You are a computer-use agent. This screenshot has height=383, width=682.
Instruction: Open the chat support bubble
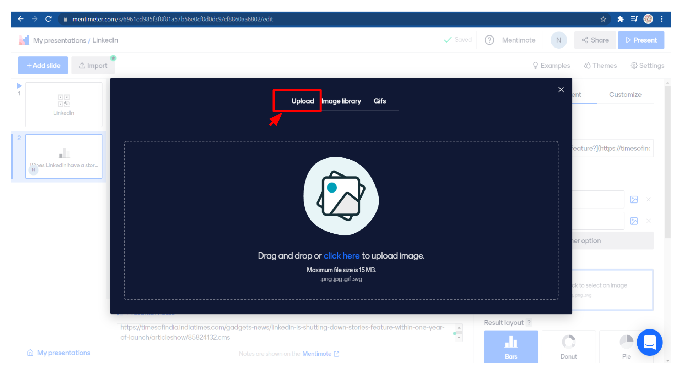click(x=649, y=343)
